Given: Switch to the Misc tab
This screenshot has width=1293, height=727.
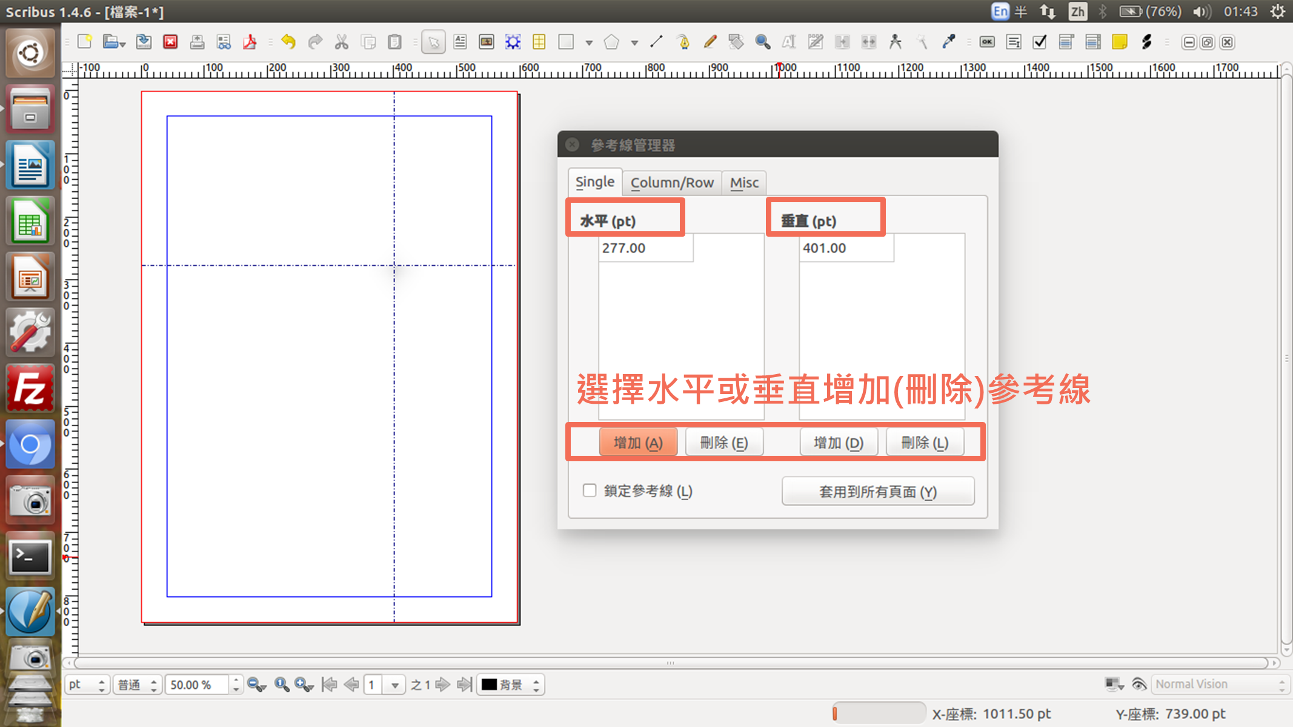Looking at the screenshot, I should tap(744, 182).
